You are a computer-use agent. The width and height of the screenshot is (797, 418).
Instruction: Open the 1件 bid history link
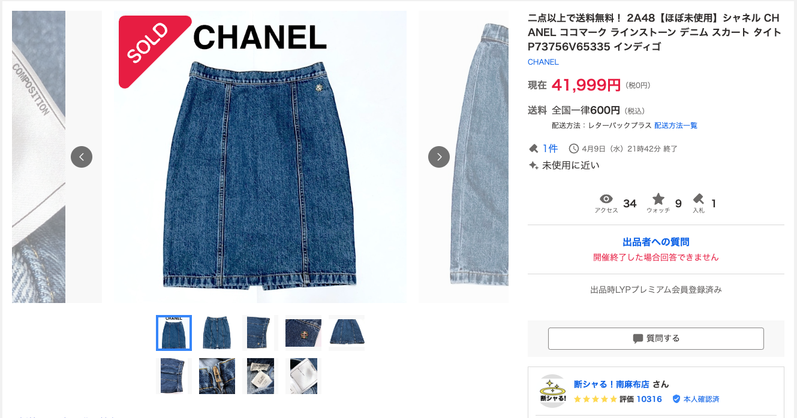click(x=550, y=149)
